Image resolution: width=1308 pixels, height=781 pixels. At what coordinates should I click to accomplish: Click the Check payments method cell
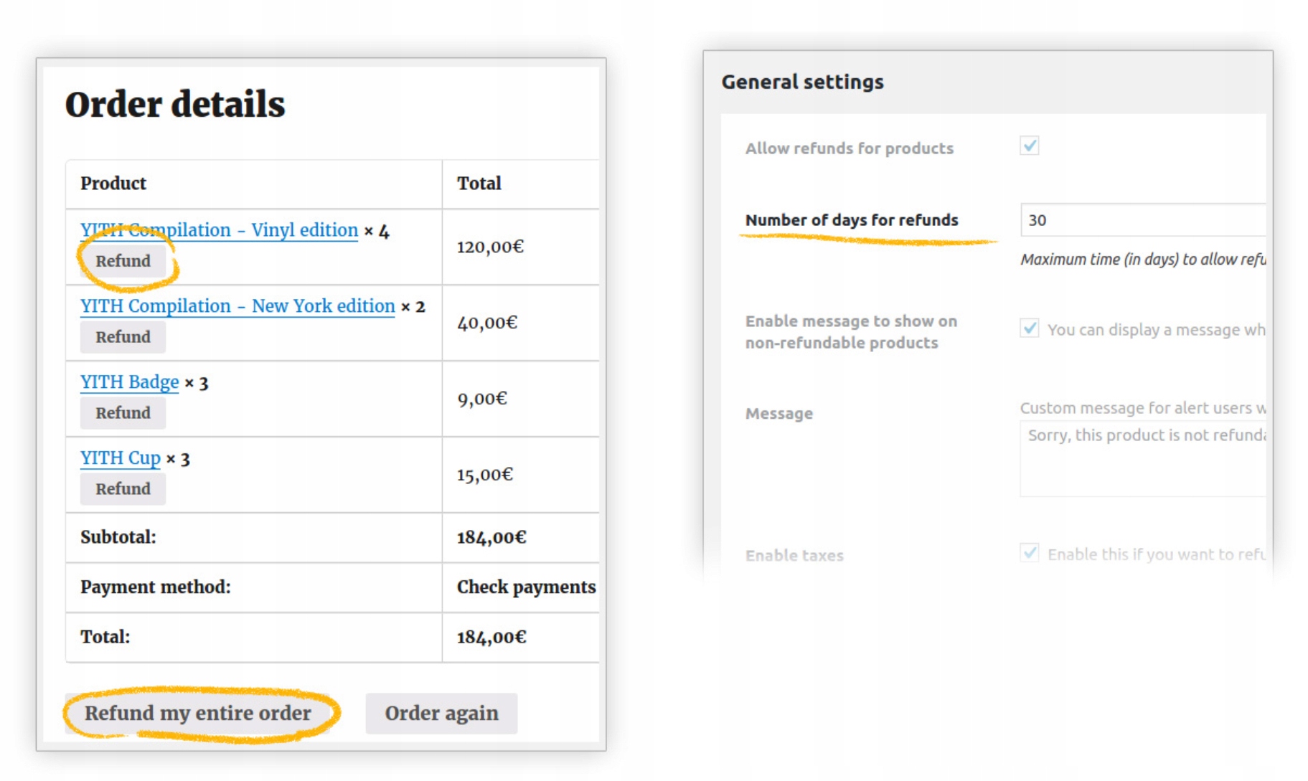(x=526, y=587)
